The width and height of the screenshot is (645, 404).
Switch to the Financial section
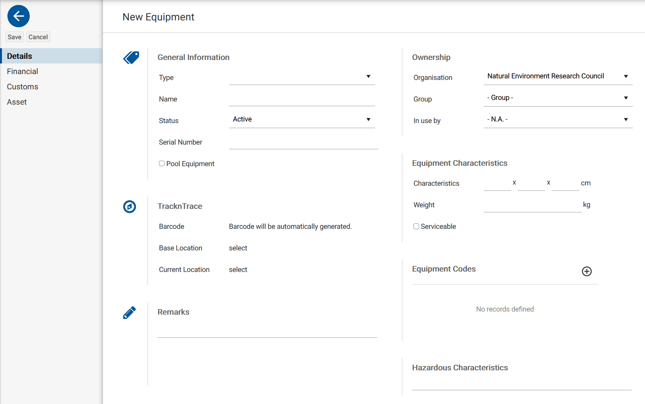coord(22,71)
